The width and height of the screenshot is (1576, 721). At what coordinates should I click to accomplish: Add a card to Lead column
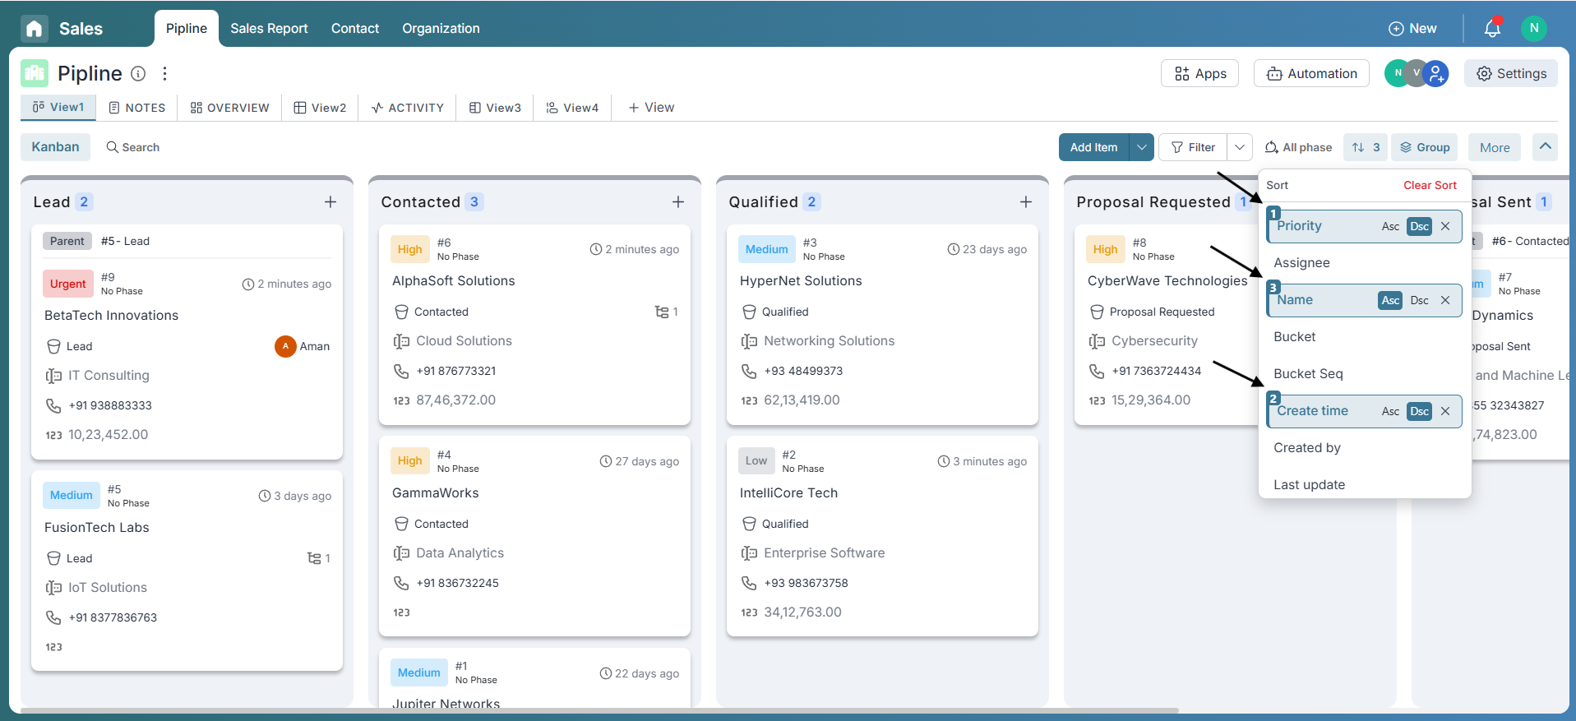coord(330,202)
